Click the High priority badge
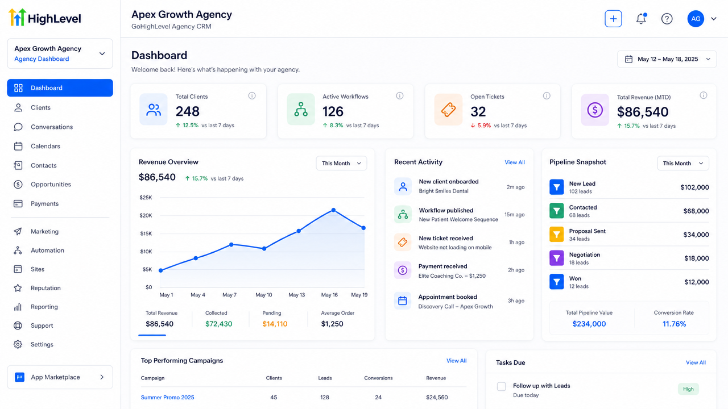This screenshot has width=728, height=409. [x=688, y=389]
